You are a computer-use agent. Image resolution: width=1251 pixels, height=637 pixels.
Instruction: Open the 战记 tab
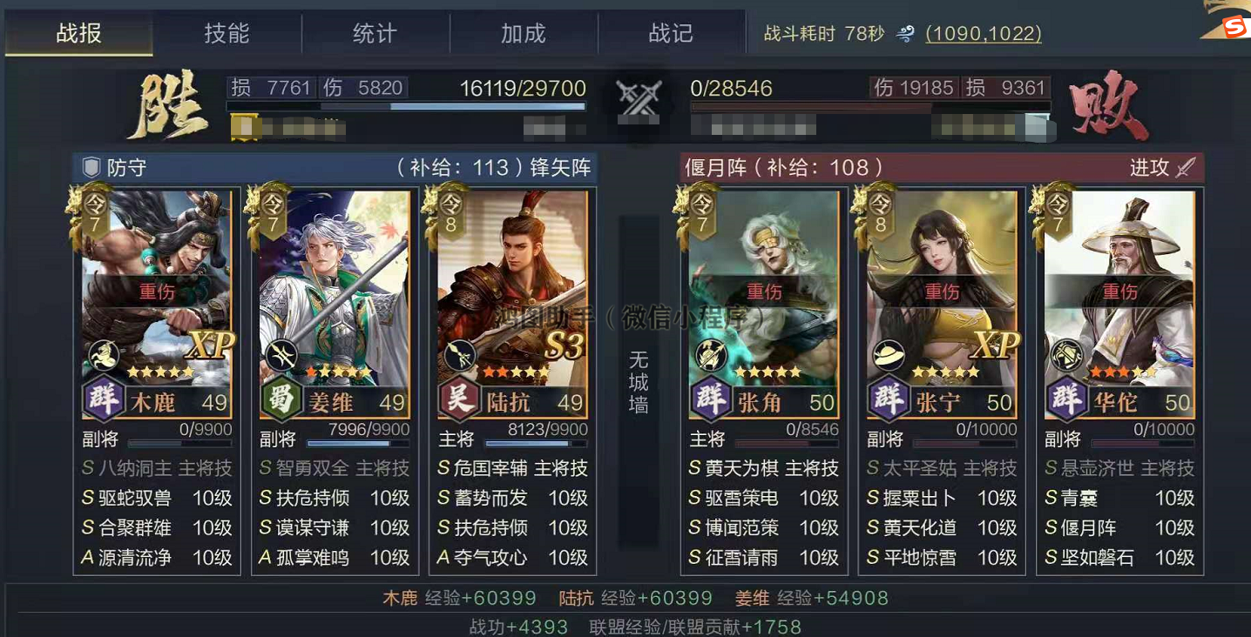pos(671,34)
